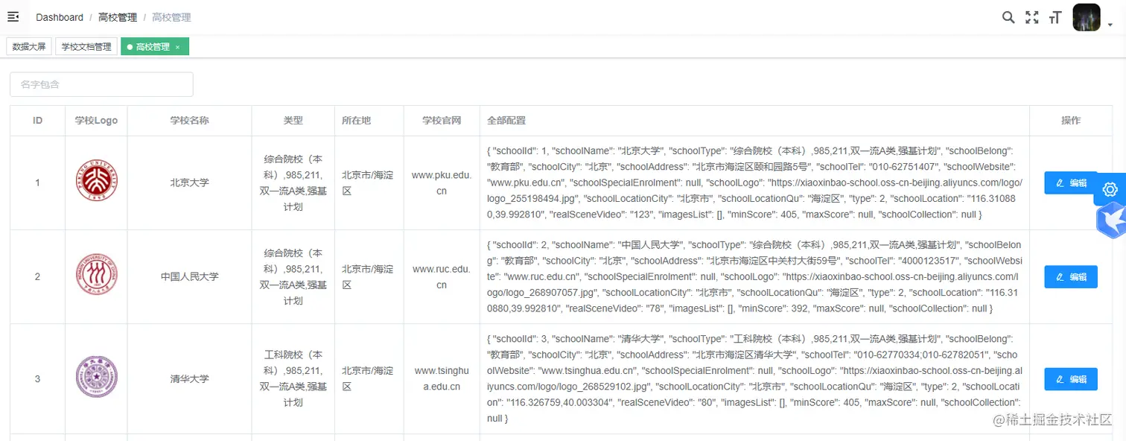Click 编辑 button for 中国人民大学
This screenshot has height=441, width=1126.
coord(1070,277)
